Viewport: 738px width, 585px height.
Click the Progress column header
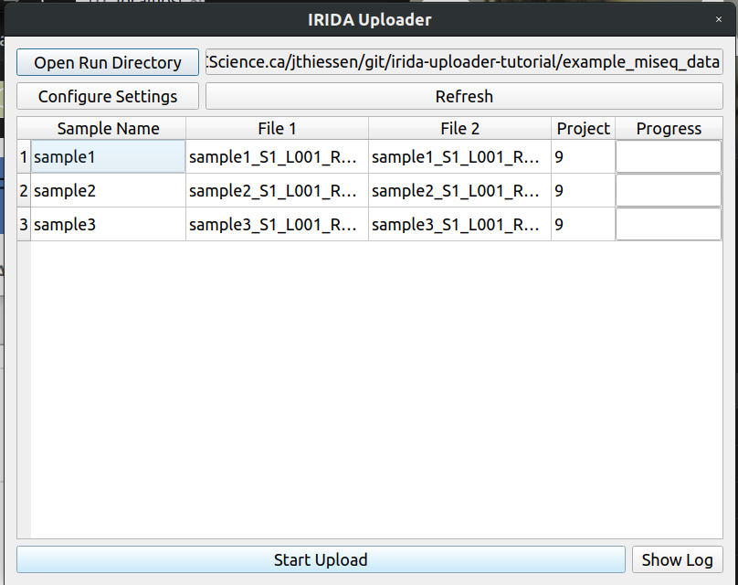[669, 128]
